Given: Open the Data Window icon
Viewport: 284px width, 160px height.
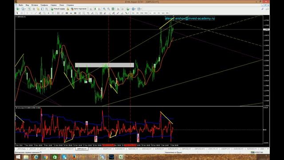Looking at the screenshot, I should 34,9.
